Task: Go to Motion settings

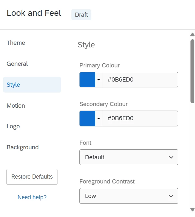Action: [x=16, y=105]
